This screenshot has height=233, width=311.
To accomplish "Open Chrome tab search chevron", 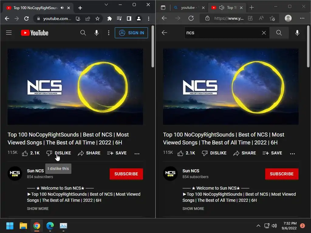I will pyautogui.click(x=106, y=5).
